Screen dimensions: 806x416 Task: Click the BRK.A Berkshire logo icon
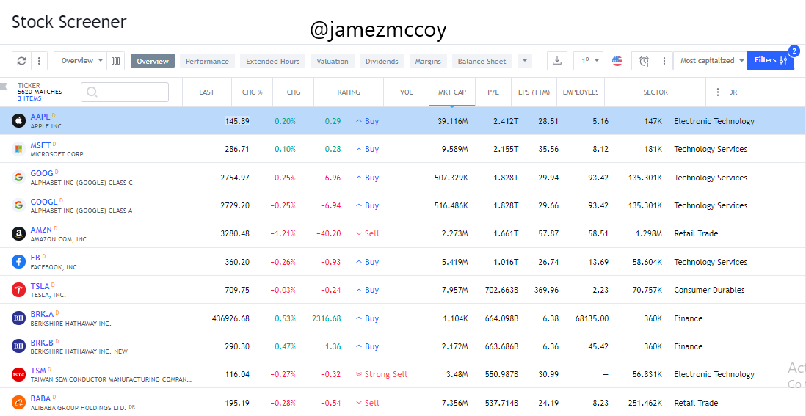pos(18,318)
